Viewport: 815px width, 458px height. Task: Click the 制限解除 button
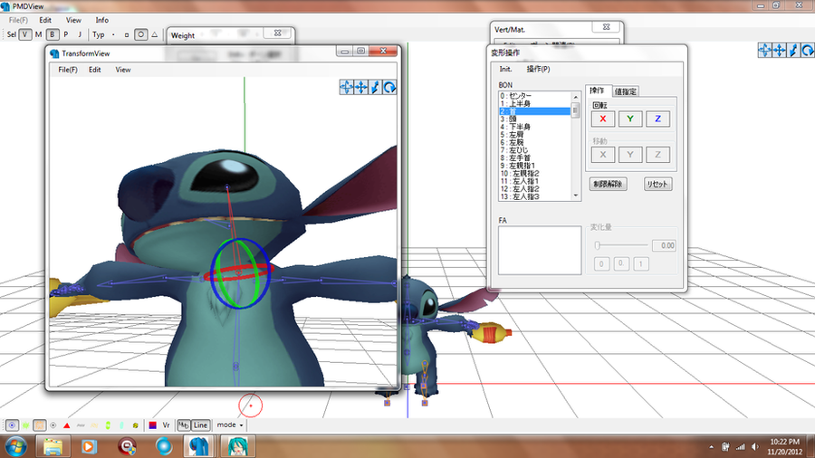click(609, 184)
